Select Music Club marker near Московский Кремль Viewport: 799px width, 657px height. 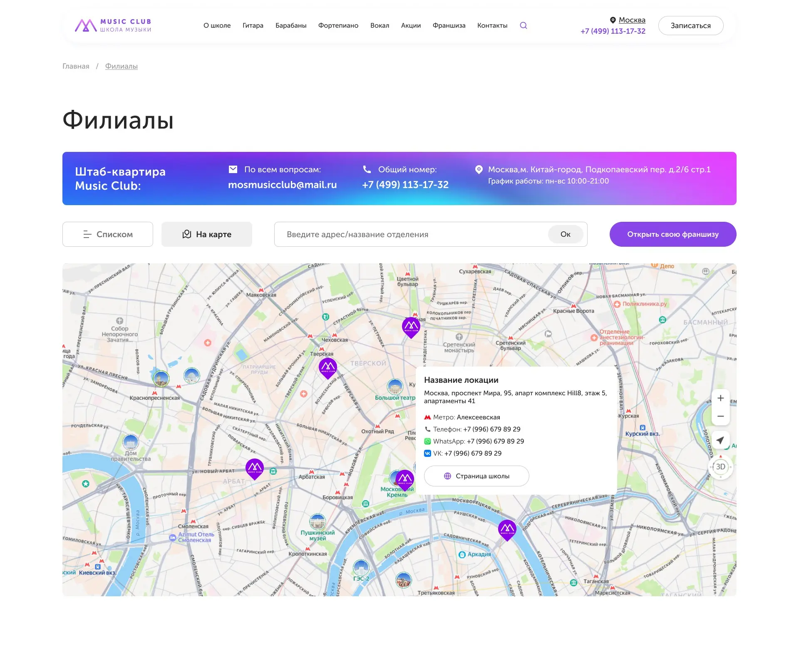(x=405, y=480)
